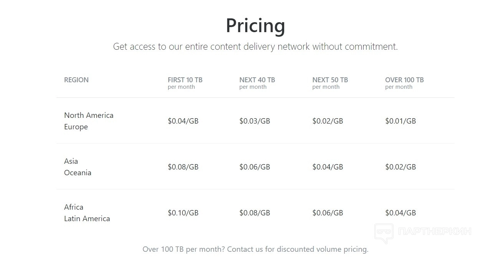Image resolution: width=491 pixels, height=264 pixels.
Task: Select the North America region label
Action: (x=89, y=115)
